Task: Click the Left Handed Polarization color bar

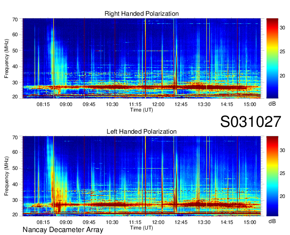Action: click(272, 176)
